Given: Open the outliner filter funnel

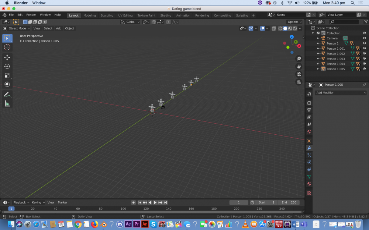Looking at the screenshot, I should pyautogui.click(x=366, y=22).
